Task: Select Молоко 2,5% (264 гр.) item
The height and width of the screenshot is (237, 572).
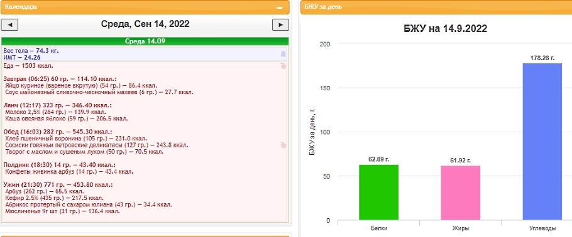Action: pos(56,112)
